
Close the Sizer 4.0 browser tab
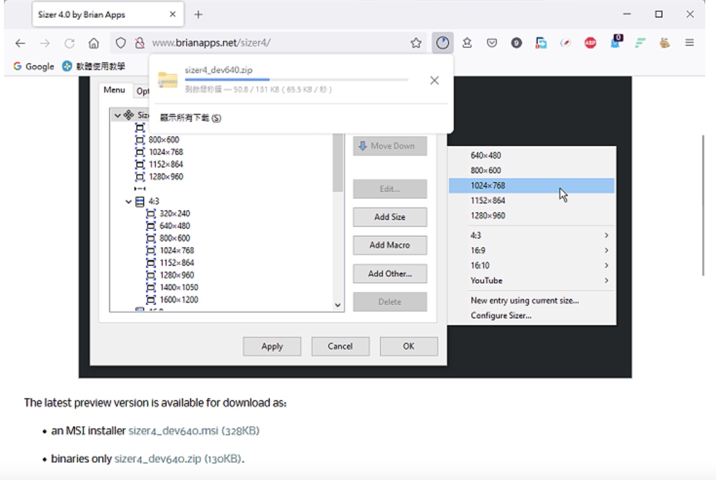(172, 15)
